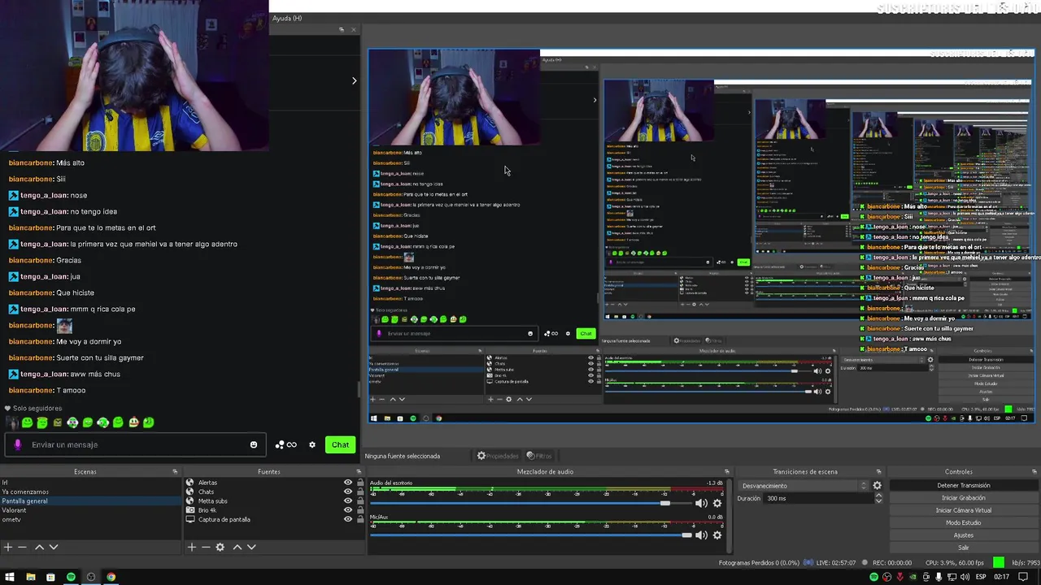Toggle lock on Brio 4k source
This screenshot has width=1041, height=585.
pyautogui.click(x=360, y=510)
